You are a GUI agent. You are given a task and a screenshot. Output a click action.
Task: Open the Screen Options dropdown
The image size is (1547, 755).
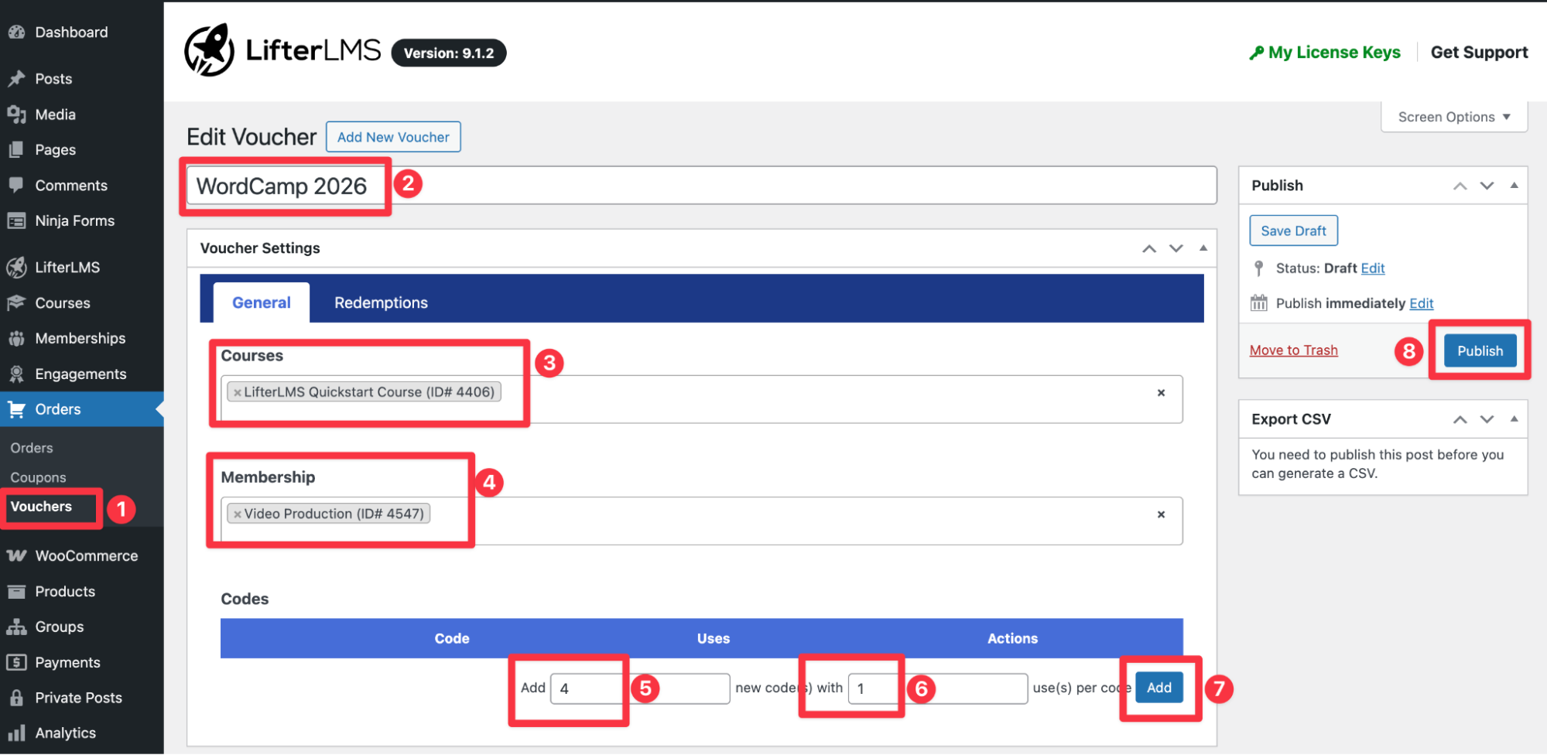click(1453, 116)
